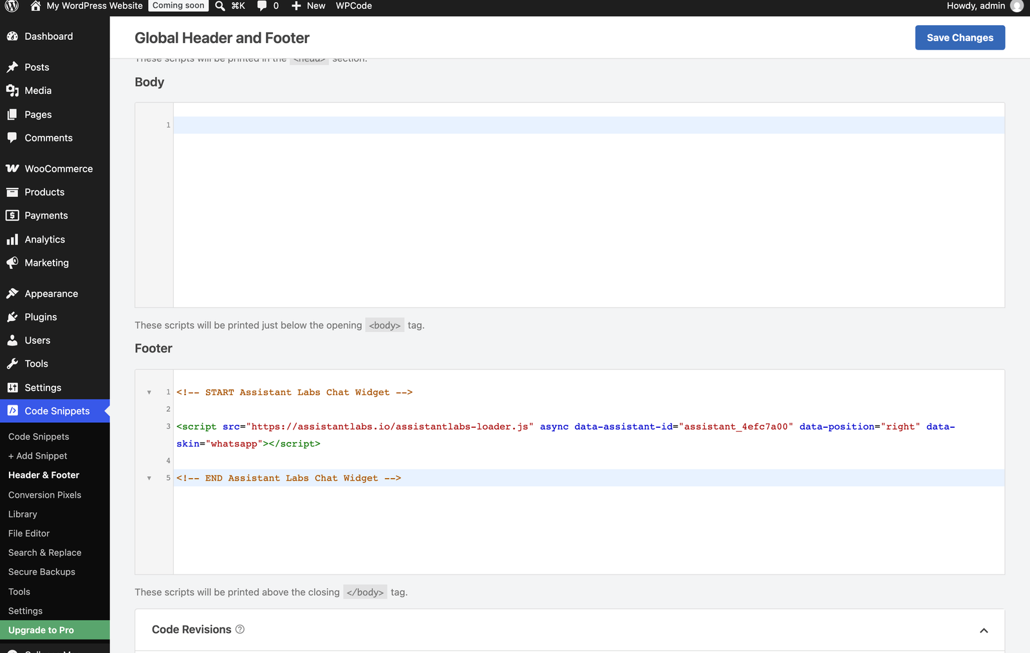Click the Save Changes button
This screenshot has height=653, width=1030.
click(x=960, y=38)
